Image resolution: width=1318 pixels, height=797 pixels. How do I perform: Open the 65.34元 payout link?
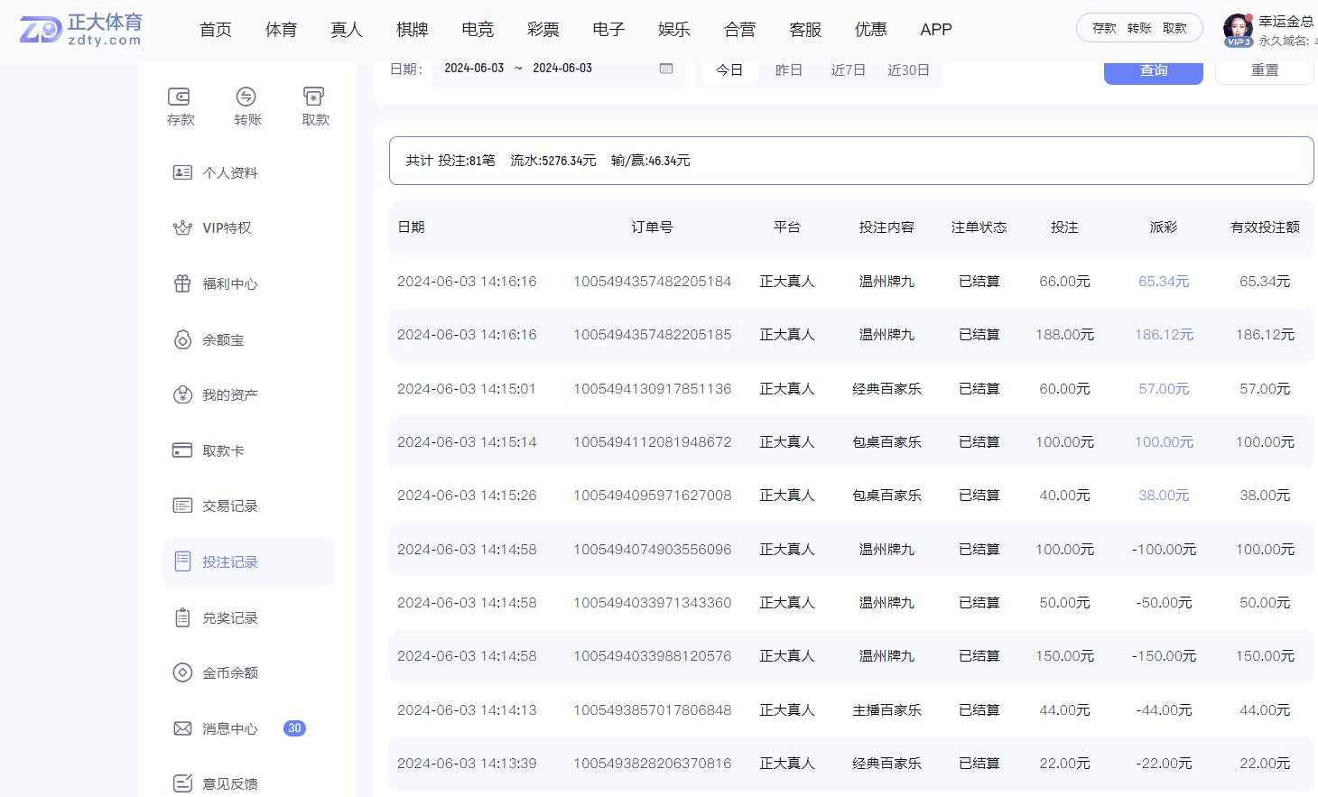point(1164,281)
